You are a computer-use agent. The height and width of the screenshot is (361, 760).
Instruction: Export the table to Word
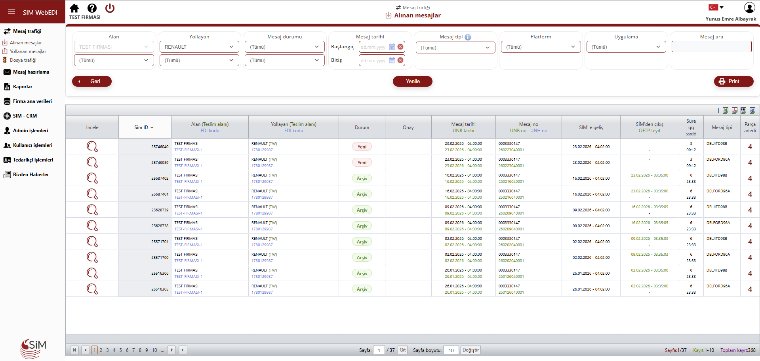tap(752, 110)
